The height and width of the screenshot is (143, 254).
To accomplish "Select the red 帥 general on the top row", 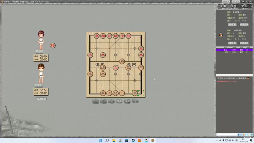I will click(116, 36).
